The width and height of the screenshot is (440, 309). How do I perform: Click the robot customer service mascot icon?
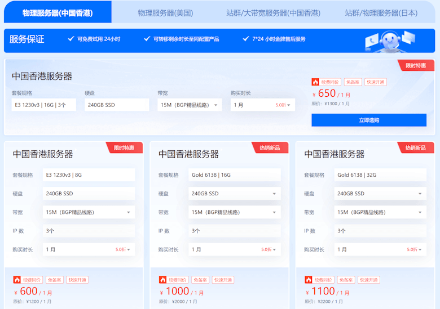point(389,41)
